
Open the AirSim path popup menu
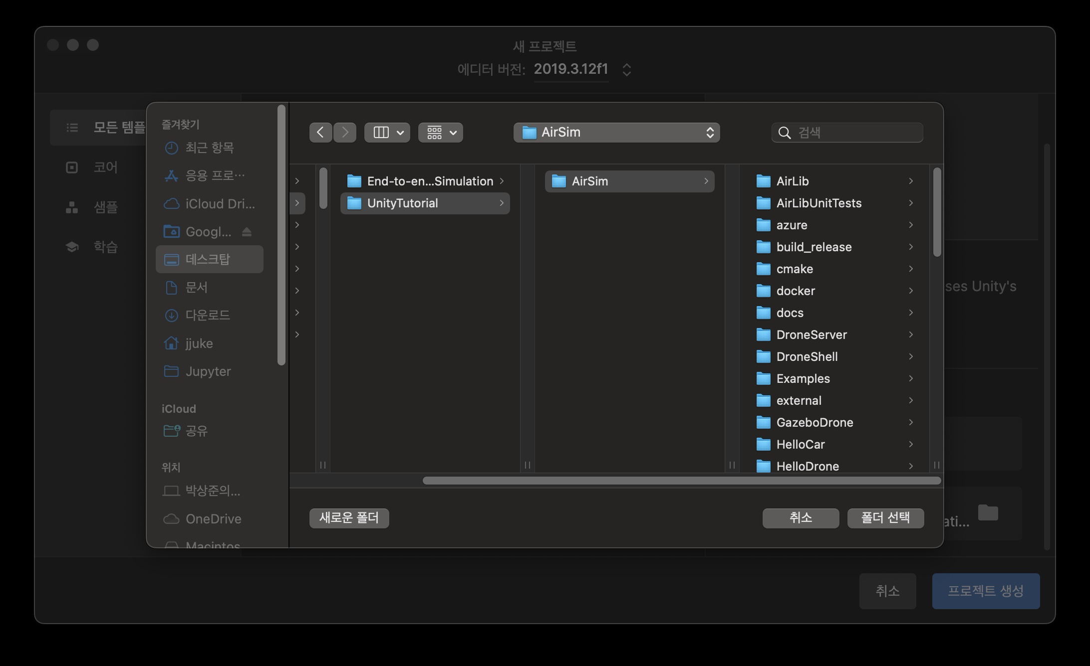pos(616,133)
